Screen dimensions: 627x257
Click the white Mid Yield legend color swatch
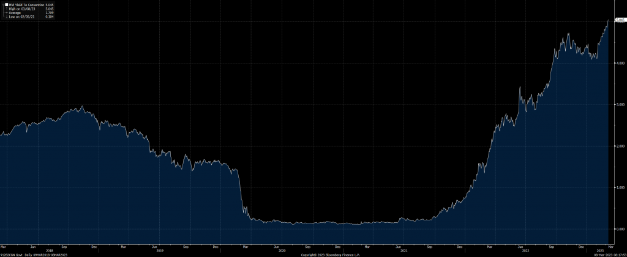[6, 4]
